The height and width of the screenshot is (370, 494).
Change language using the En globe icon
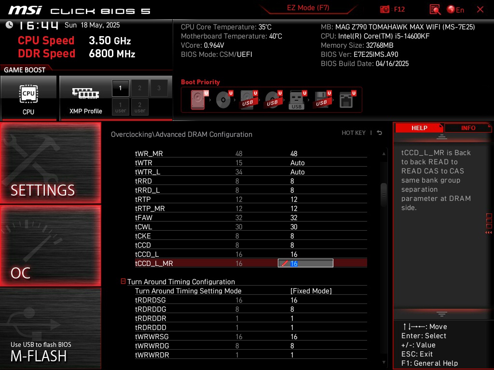point(455,10)
